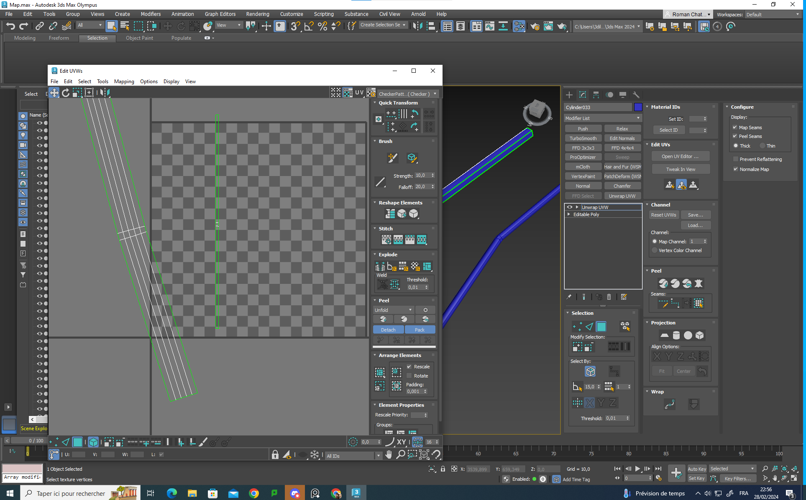This screenshot has height=500, width=806.
Task: Click the Undo arrow in main toolbar
Action: point(10,26)
